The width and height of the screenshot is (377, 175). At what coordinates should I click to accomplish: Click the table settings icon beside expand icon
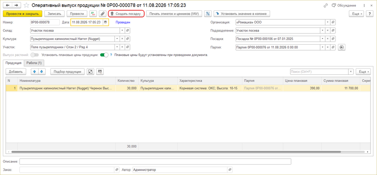click(x=100, y=72)
